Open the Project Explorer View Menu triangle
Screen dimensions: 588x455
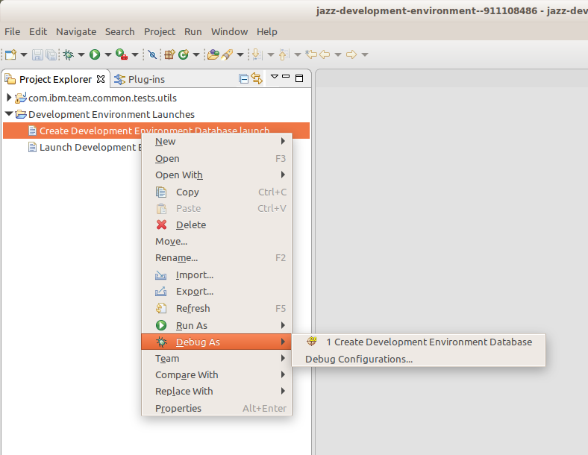pos(275,77)
